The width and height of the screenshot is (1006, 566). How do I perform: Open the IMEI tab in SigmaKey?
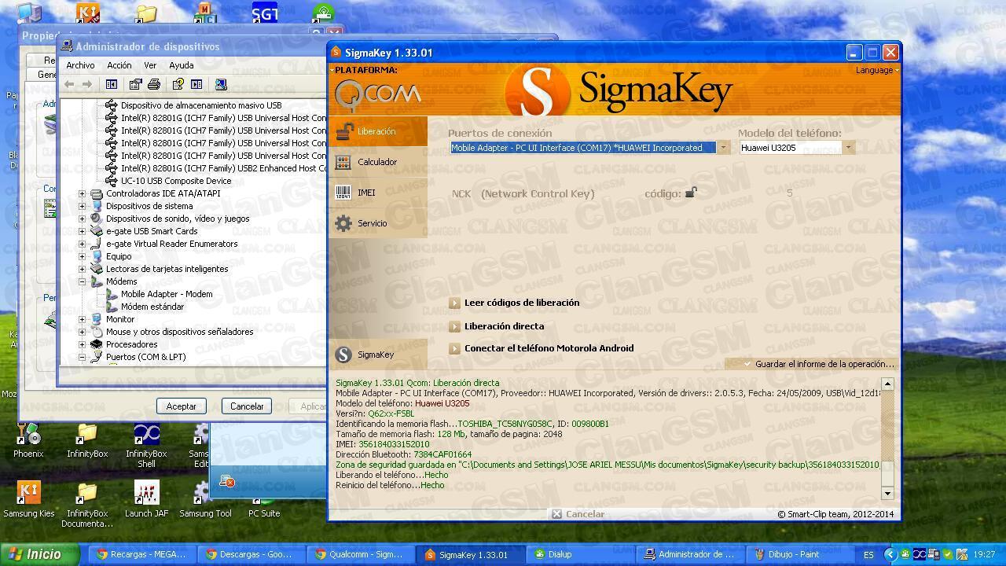pyautogui.click(x=378, y=193)
